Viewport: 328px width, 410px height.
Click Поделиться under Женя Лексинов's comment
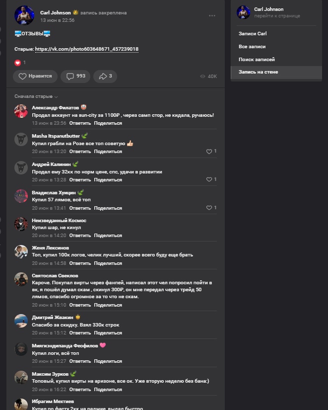pos(108,263)
